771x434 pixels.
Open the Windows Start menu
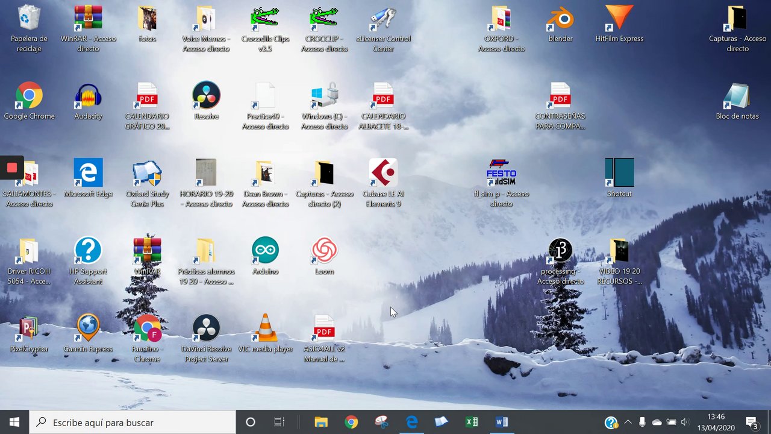point(14,422)
